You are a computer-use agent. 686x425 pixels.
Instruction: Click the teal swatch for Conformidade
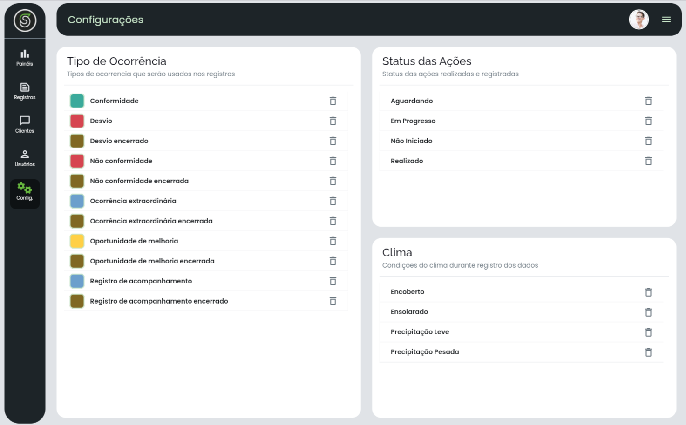[x=77, y=101]
